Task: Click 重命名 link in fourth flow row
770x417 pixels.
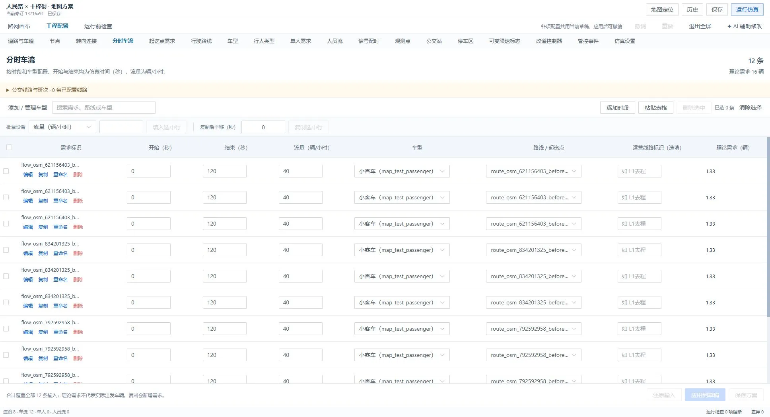Action: [60, 253]
